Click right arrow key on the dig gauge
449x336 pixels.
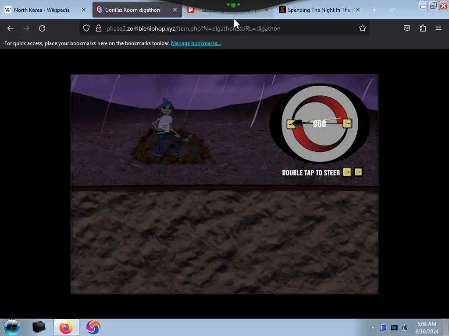coord(347,123)
